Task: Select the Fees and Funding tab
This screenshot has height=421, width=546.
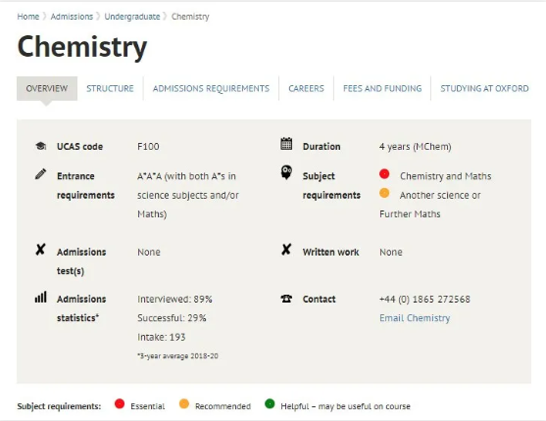Action: point(382,88)
